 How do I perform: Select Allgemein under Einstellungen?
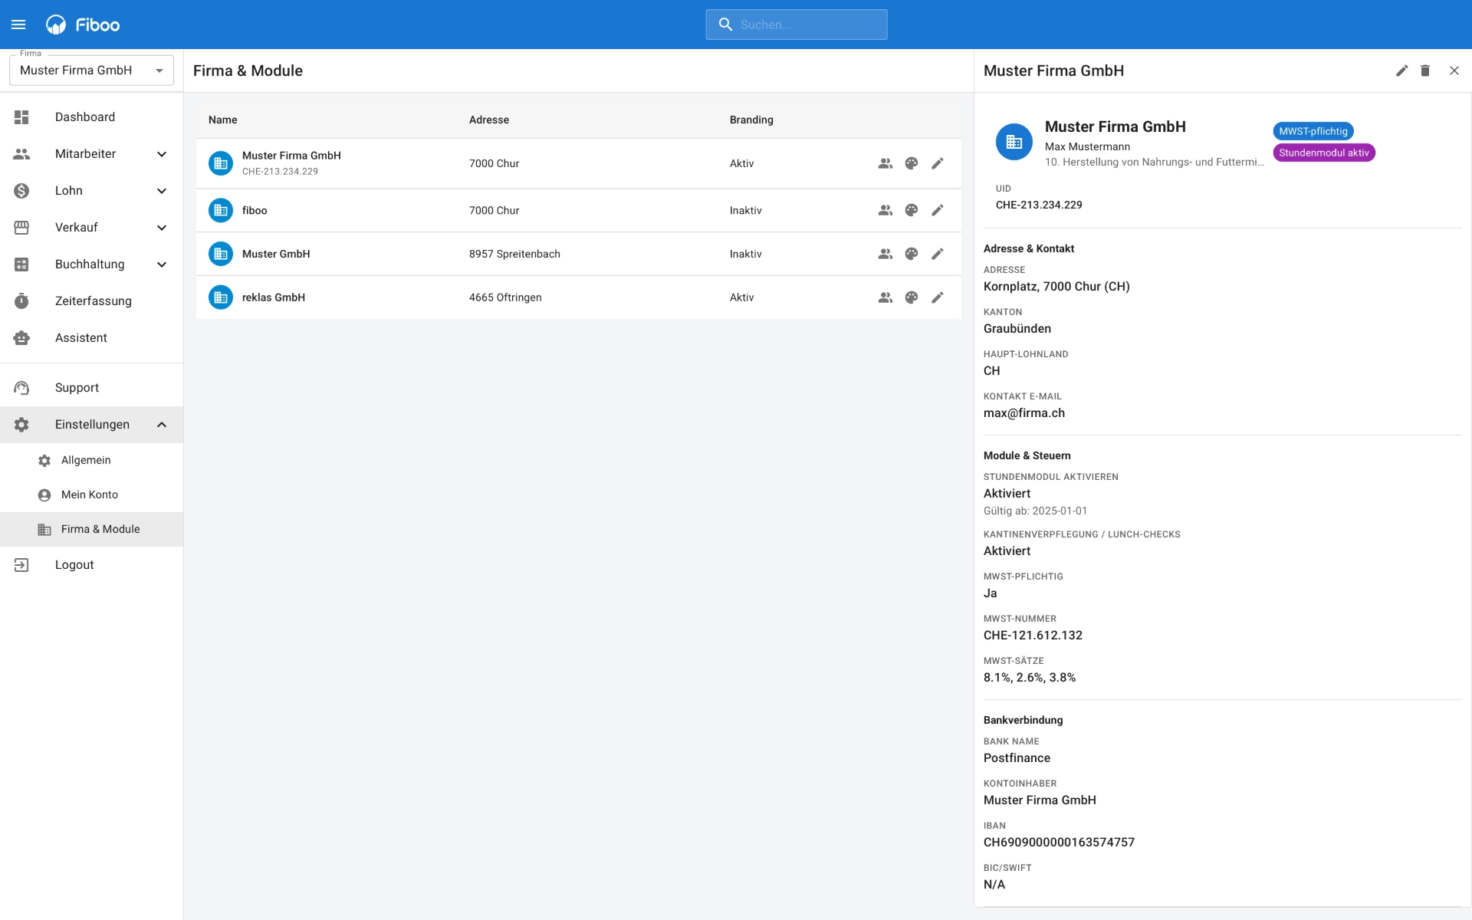[x=86, y=460]
